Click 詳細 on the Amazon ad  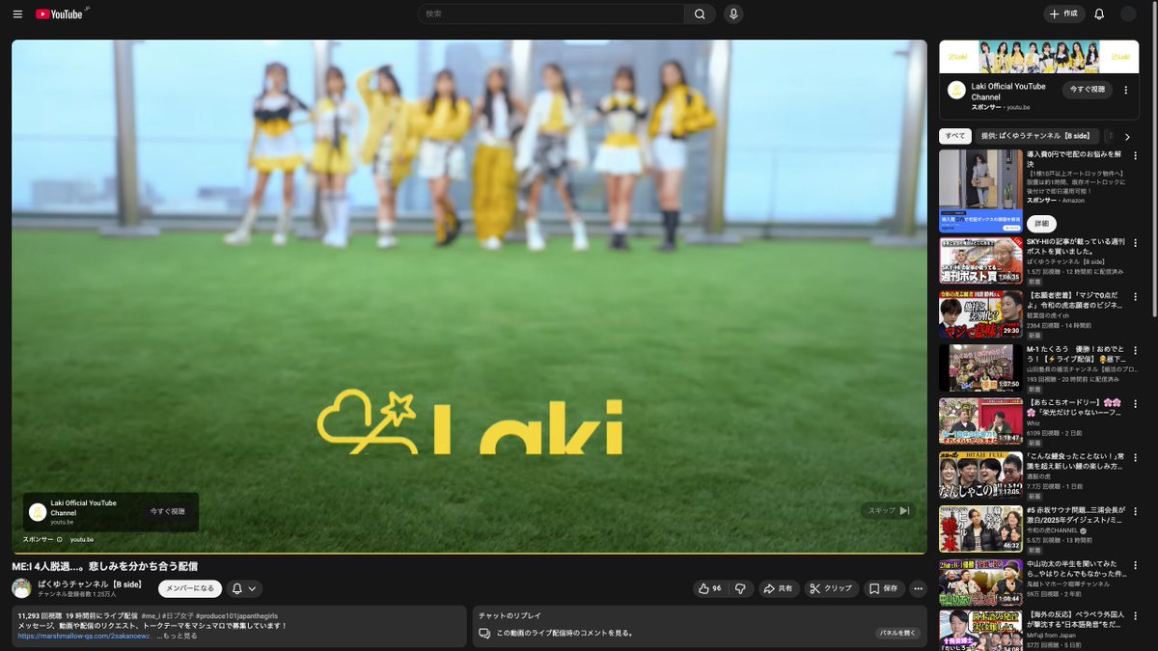tap(1042, 223)
